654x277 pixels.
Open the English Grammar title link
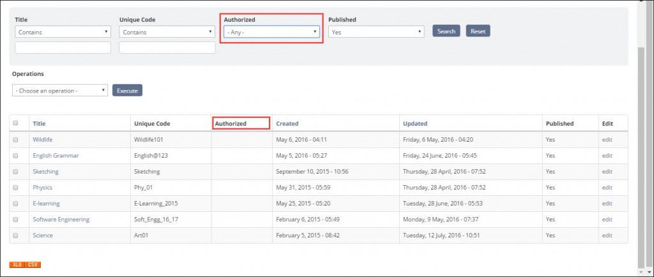(x=56, y=156)
